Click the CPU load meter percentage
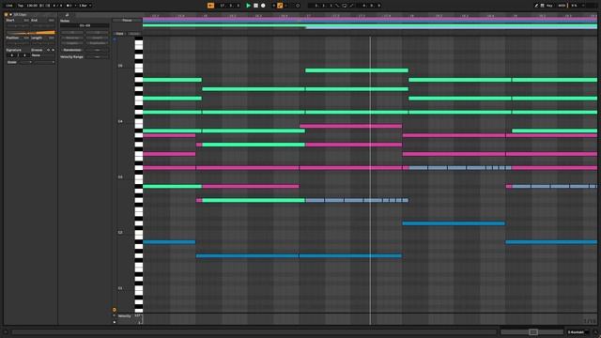Screen dimensions: 601x338 coord(574,6)
